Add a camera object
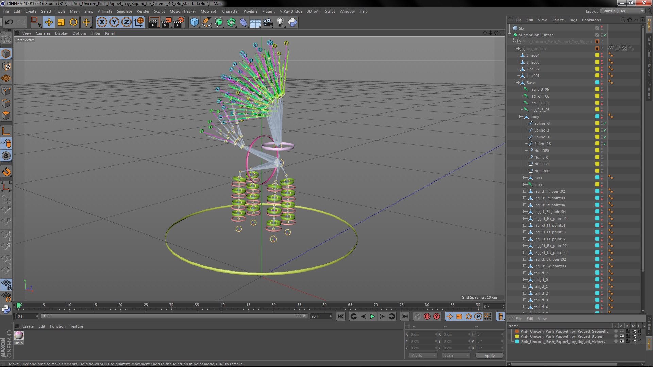653x367 pixels. pyautogui.click(x=268, y=22)
